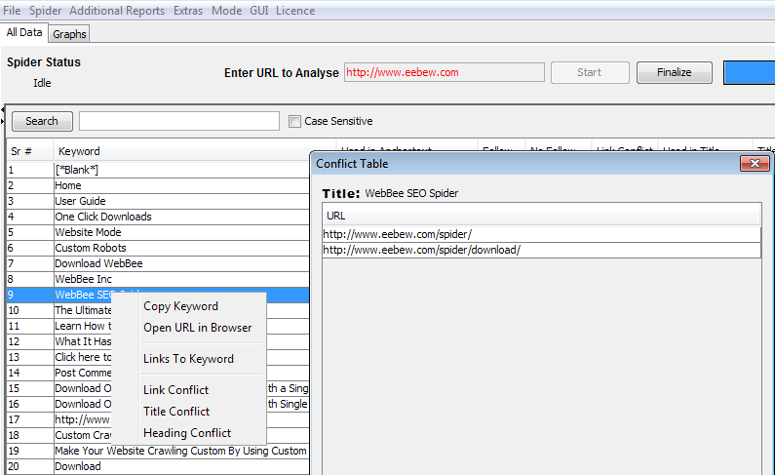Click the Search button

(42, 121)
